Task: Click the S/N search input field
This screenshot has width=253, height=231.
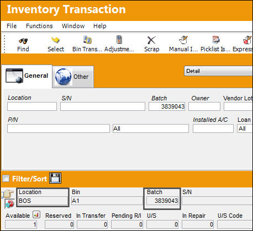Action: click(x=103, y=106)
